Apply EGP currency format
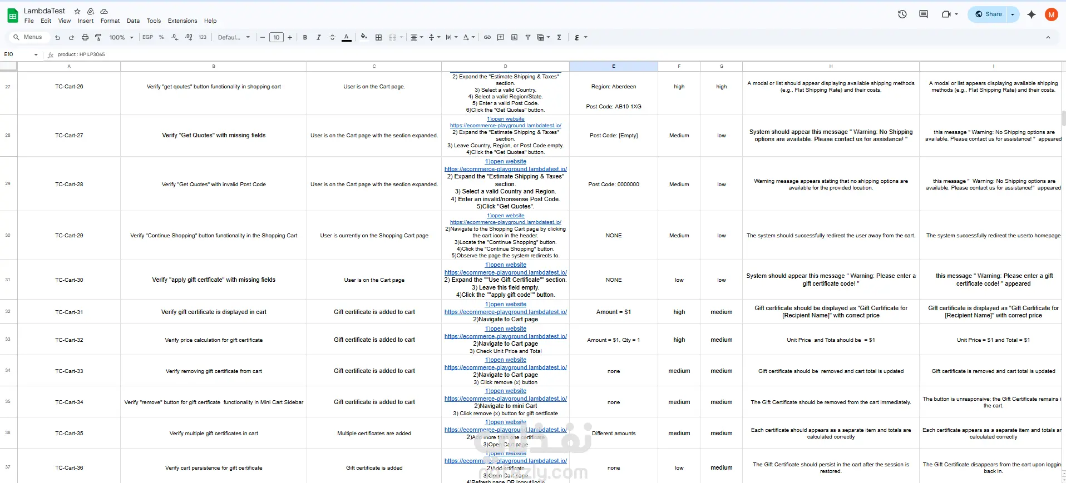Viewport: 1066px width, 483px height. pos(147,37)
